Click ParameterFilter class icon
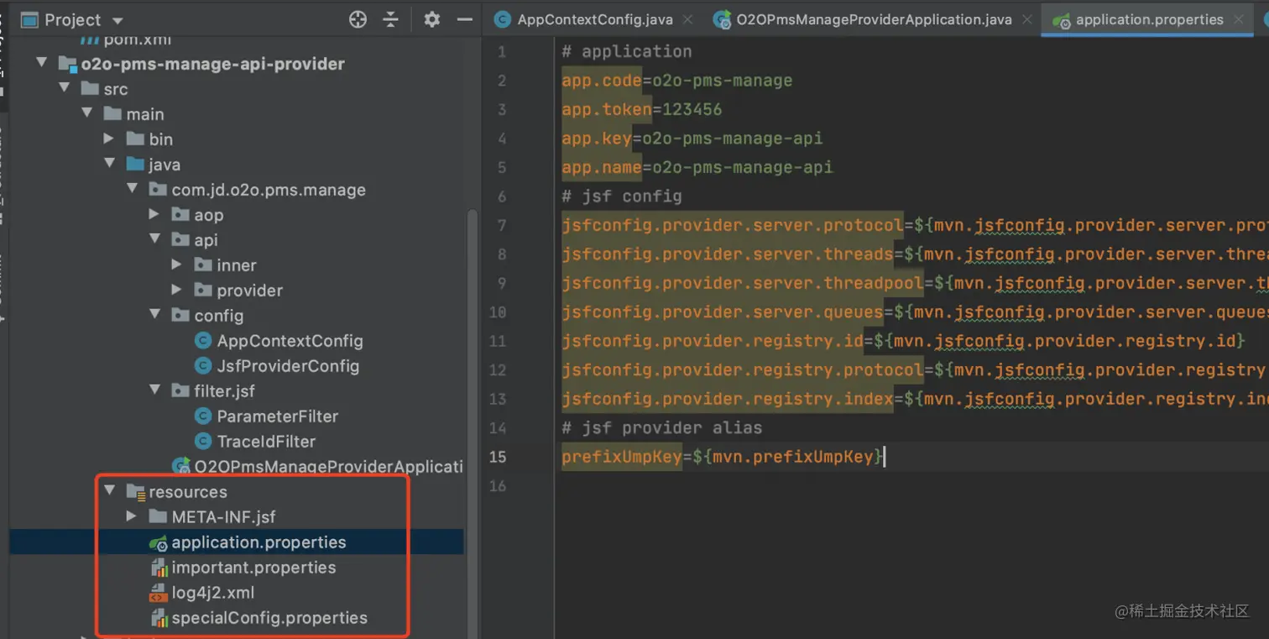The height and width of the screenshot is (639, 1269). pos(202,416)
